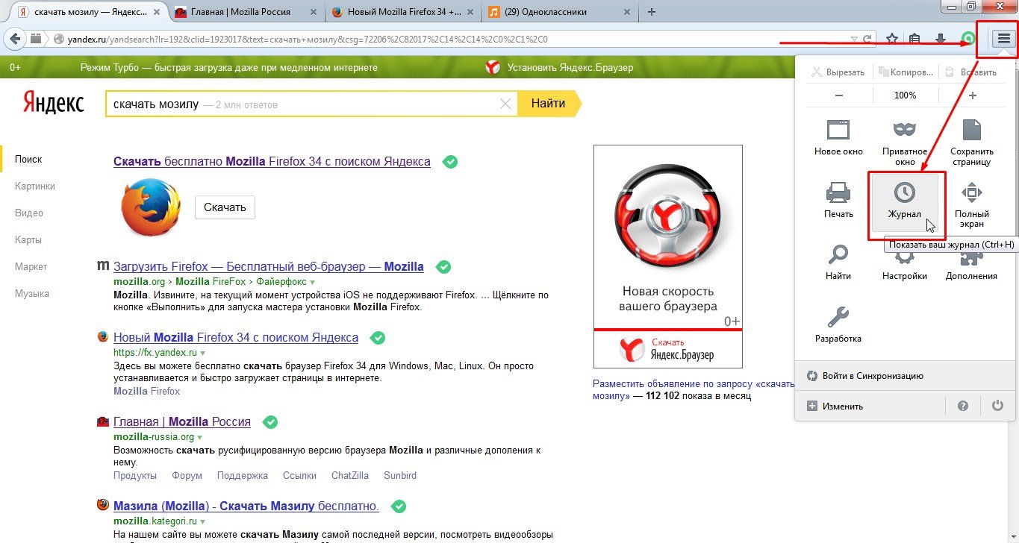Screen dimensions: 1019x543
Task: Click the Yandex Browser steering wheel ad
Action: click(x=668, y=256)
